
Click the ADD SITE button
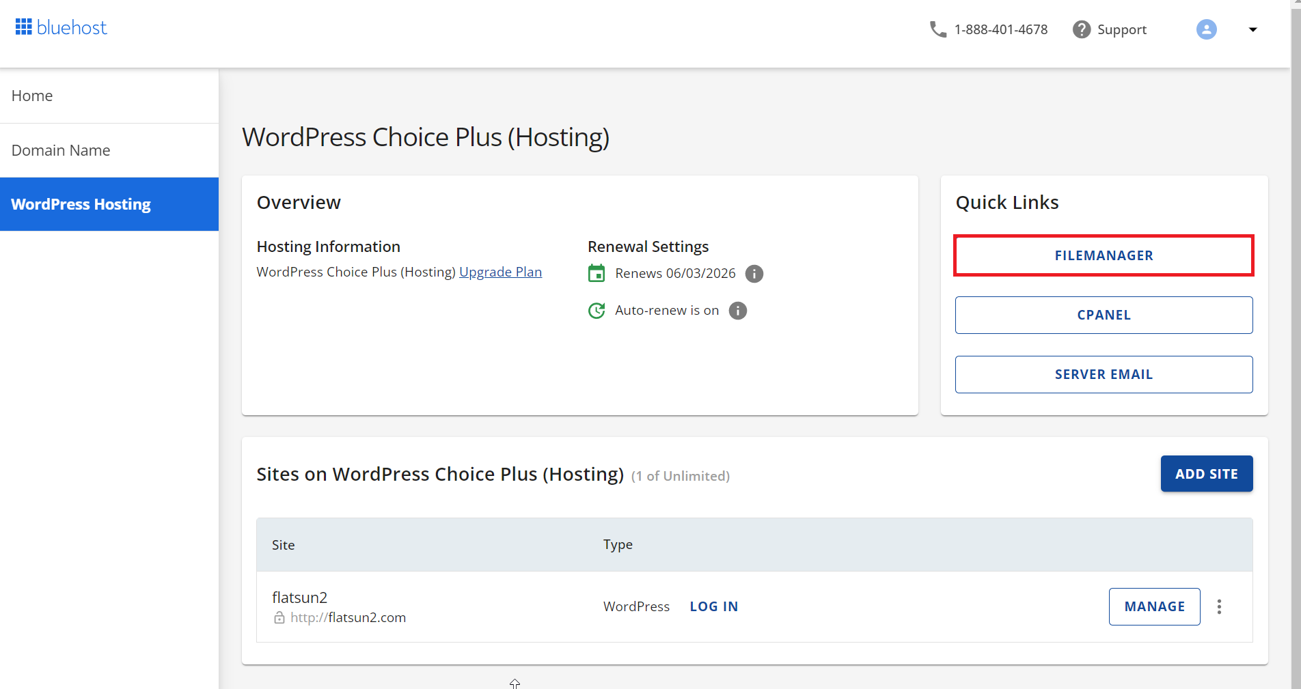(1207, 474)
